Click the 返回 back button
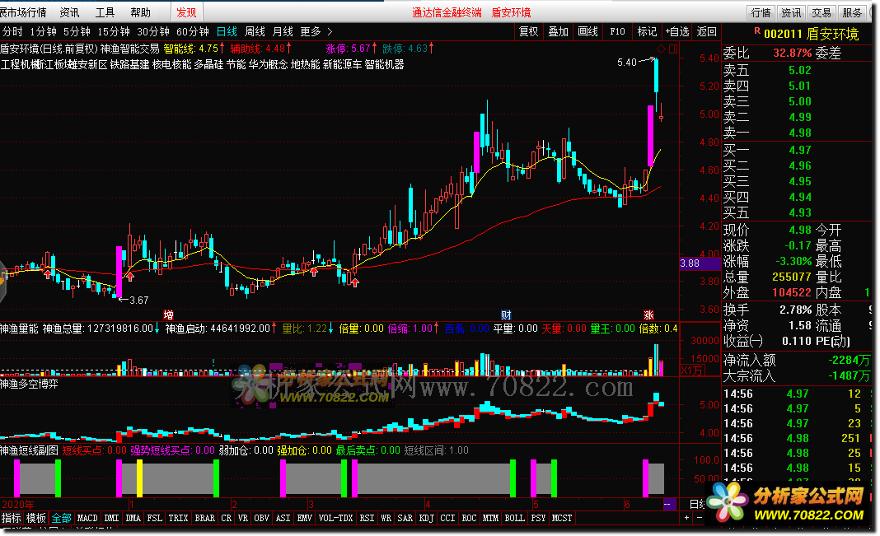Image resolution: width=880 pixels, height=536 pixels. [x=707, y=32]
